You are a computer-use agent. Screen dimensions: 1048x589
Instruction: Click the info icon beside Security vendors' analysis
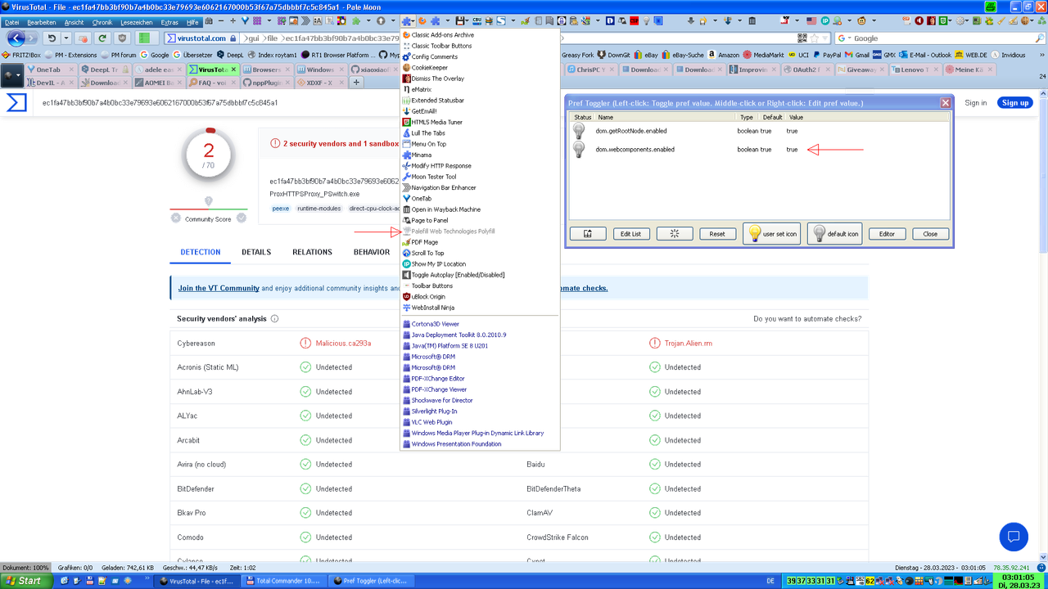click(274, 319)
